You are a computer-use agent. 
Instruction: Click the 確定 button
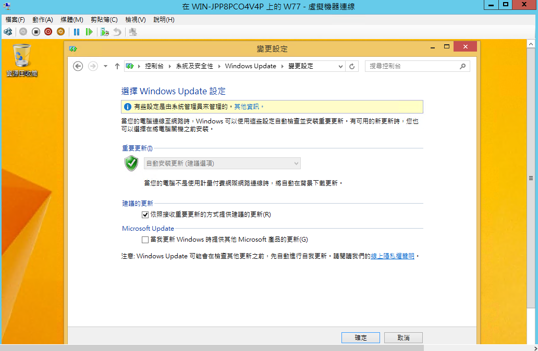(361, 337)
